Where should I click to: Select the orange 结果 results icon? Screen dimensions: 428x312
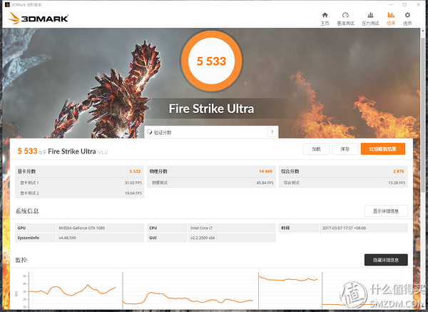[390, 17]
